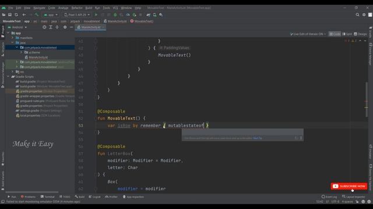Open the Event Log
373x209 pixels.
pyautogui.click(x=329, y=197)
